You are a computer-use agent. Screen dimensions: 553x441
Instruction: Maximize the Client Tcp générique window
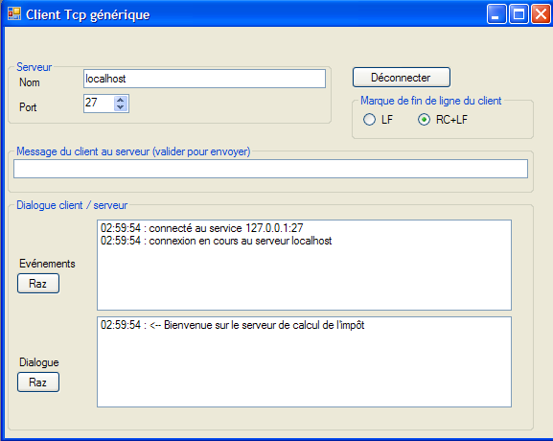pyautogui.click(x=518, y=14)
